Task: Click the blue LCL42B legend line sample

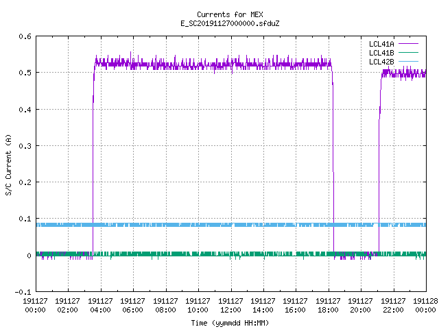Action: [x=408, y=62]
